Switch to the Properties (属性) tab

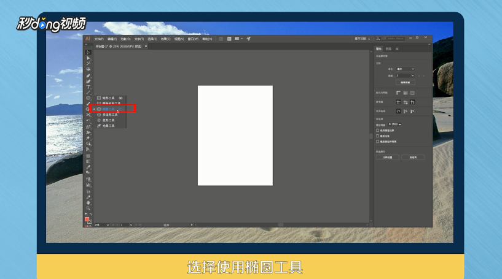click(x=378, y=49)
